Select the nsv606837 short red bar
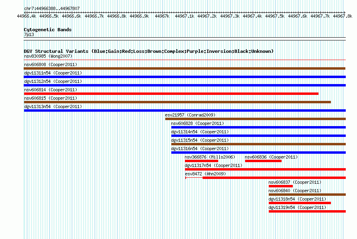The image size is (357, 239). click(x=281, y=186)
